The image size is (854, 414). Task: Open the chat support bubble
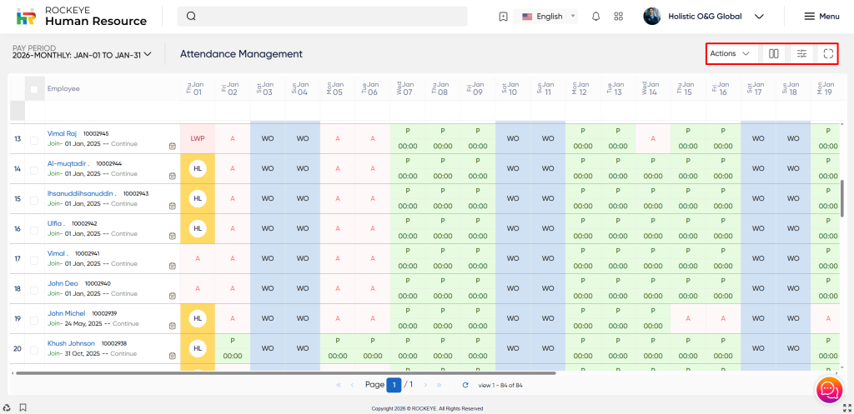tap(828, 389)
